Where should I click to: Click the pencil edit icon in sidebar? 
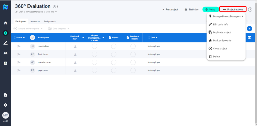click(x=5, y=43)
